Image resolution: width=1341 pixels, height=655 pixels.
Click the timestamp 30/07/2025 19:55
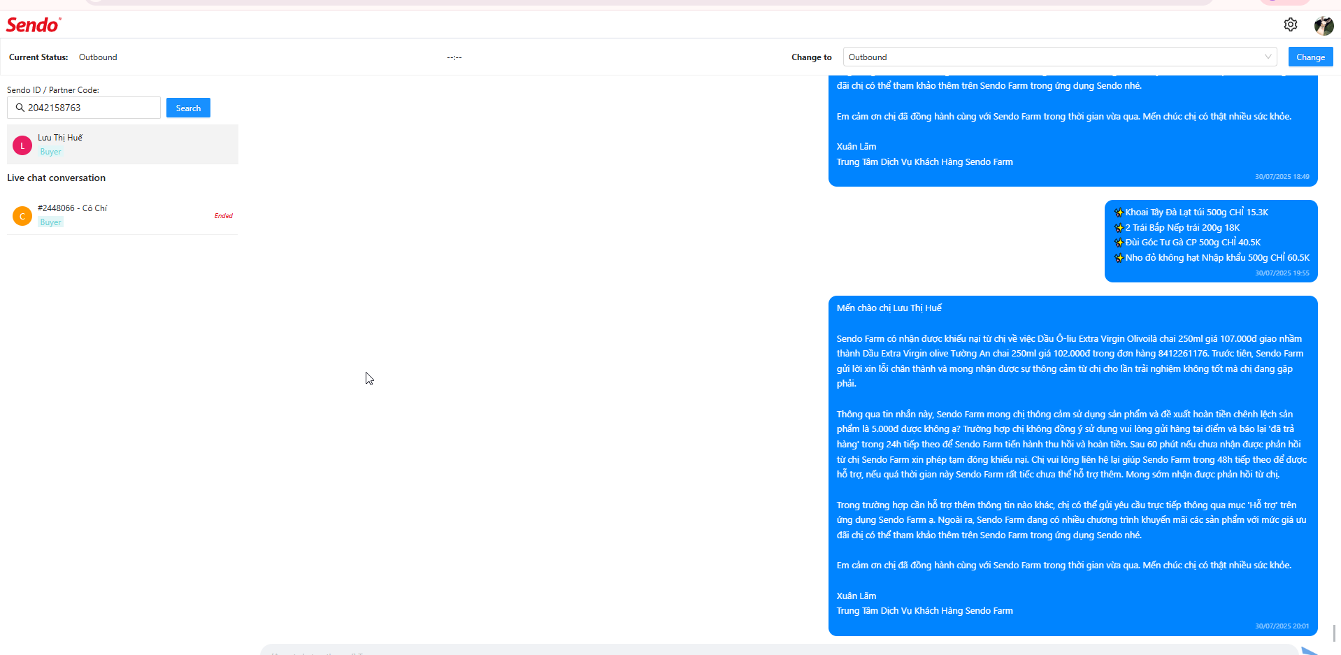(x=1282, y=273)
